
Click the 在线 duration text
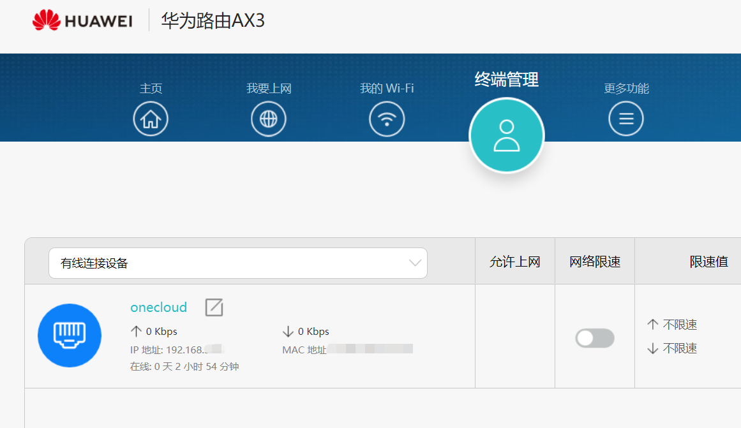[x=184, y=367]
